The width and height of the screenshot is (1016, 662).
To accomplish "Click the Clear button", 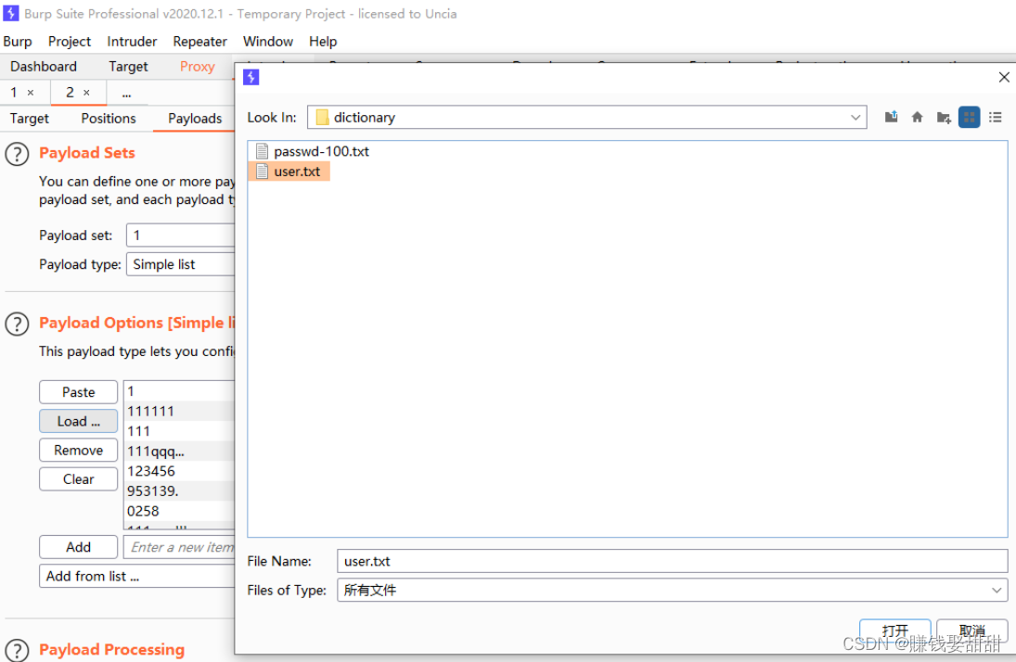I will [78, 479].
